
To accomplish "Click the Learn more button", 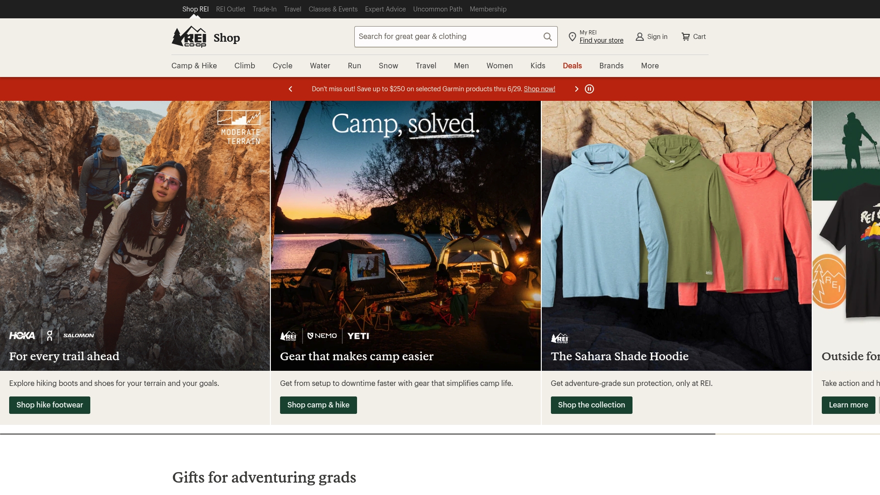I will [x=848, y=405].
